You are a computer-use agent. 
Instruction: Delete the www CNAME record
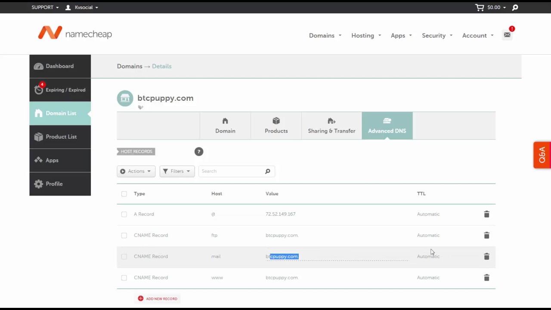coord(486,278)
